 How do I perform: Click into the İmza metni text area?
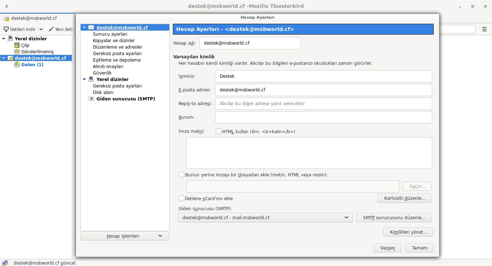pos(309,153)
